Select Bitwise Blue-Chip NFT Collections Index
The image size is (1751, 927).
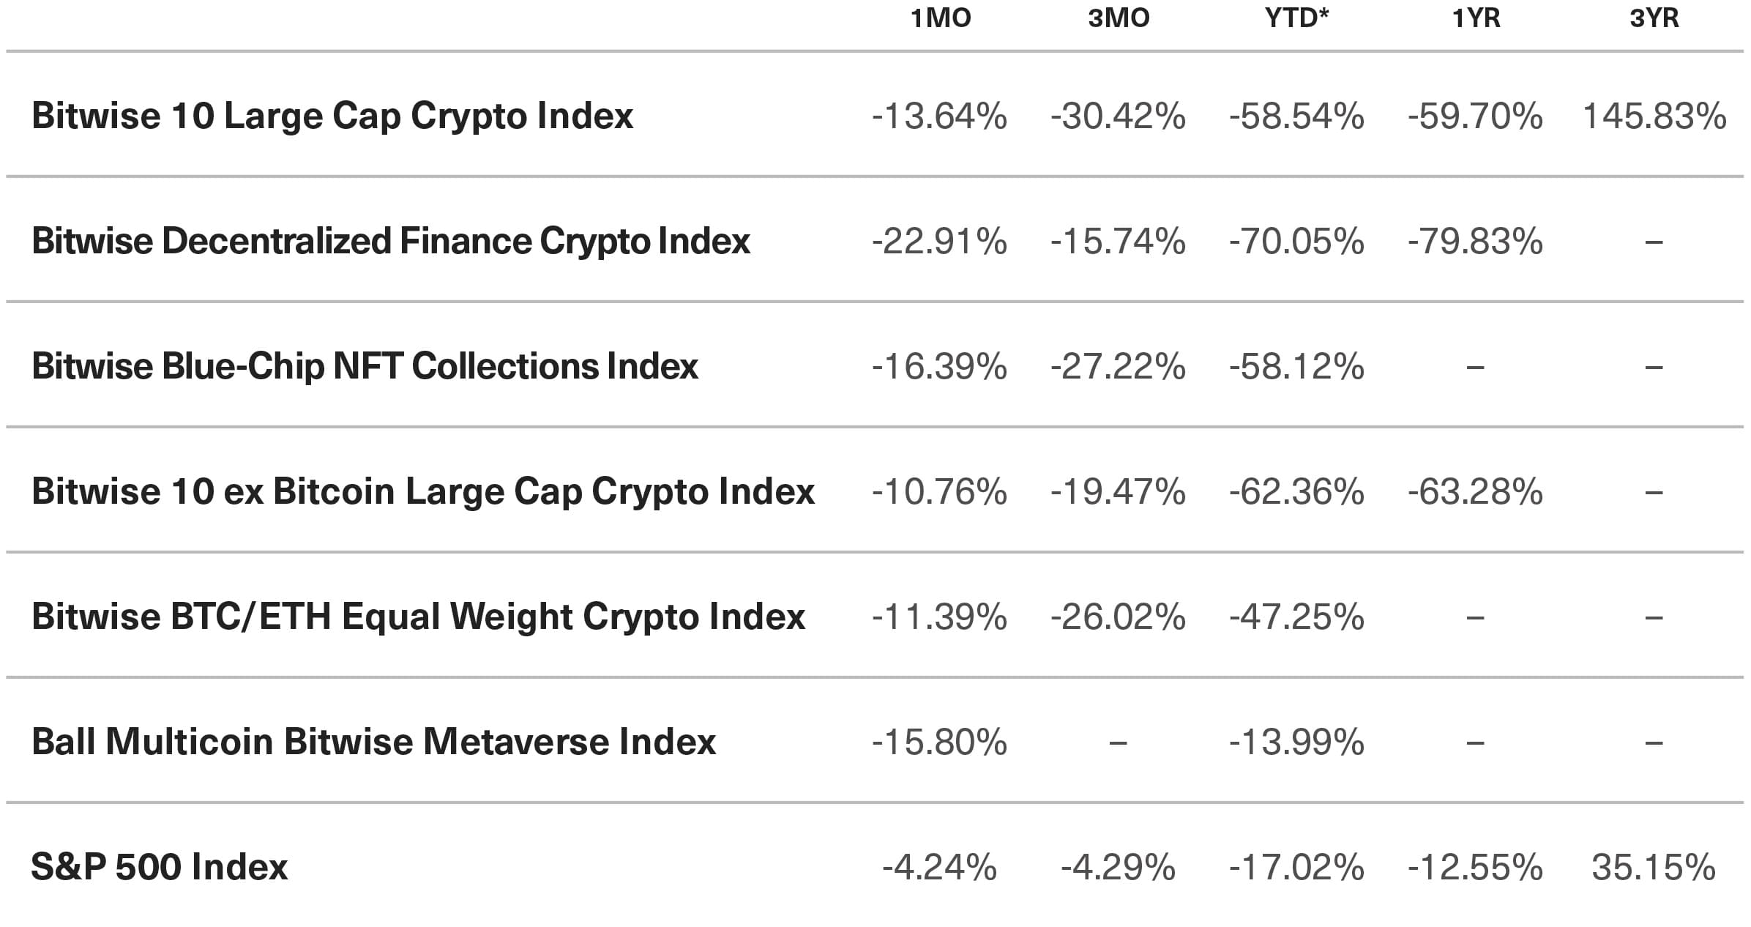click(365, 366)
